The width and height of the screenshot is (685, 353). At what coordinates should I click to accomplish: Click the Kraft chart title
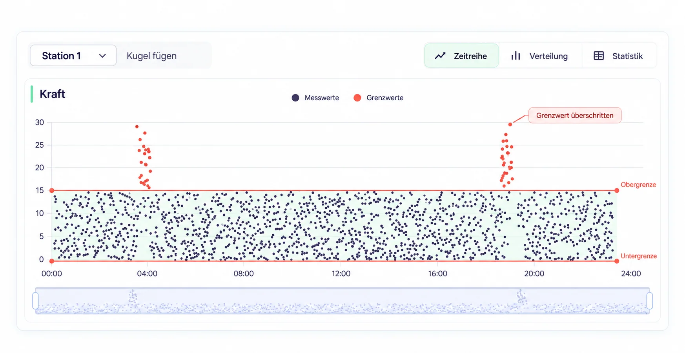(x=52, y=94)
